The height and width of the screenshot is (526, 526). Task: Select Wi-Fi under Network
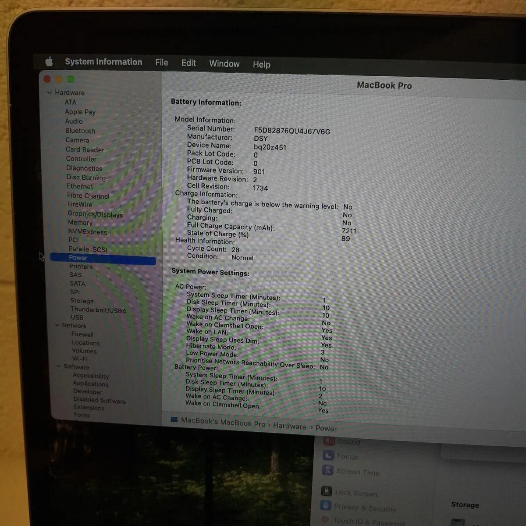80,359
